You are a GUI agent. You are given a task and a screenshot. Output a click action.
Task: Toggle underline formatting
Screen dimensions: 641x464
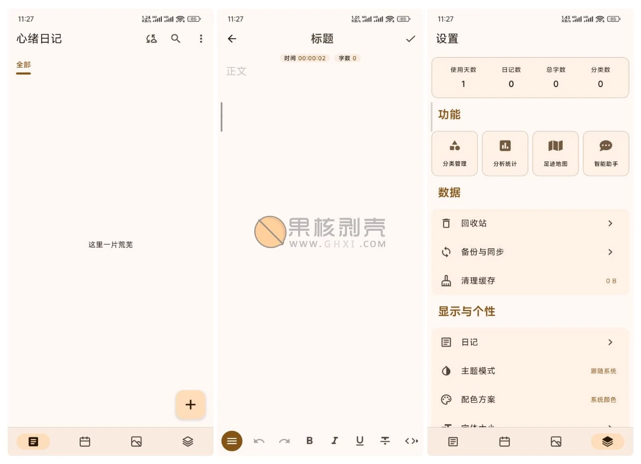click(360, 441)
